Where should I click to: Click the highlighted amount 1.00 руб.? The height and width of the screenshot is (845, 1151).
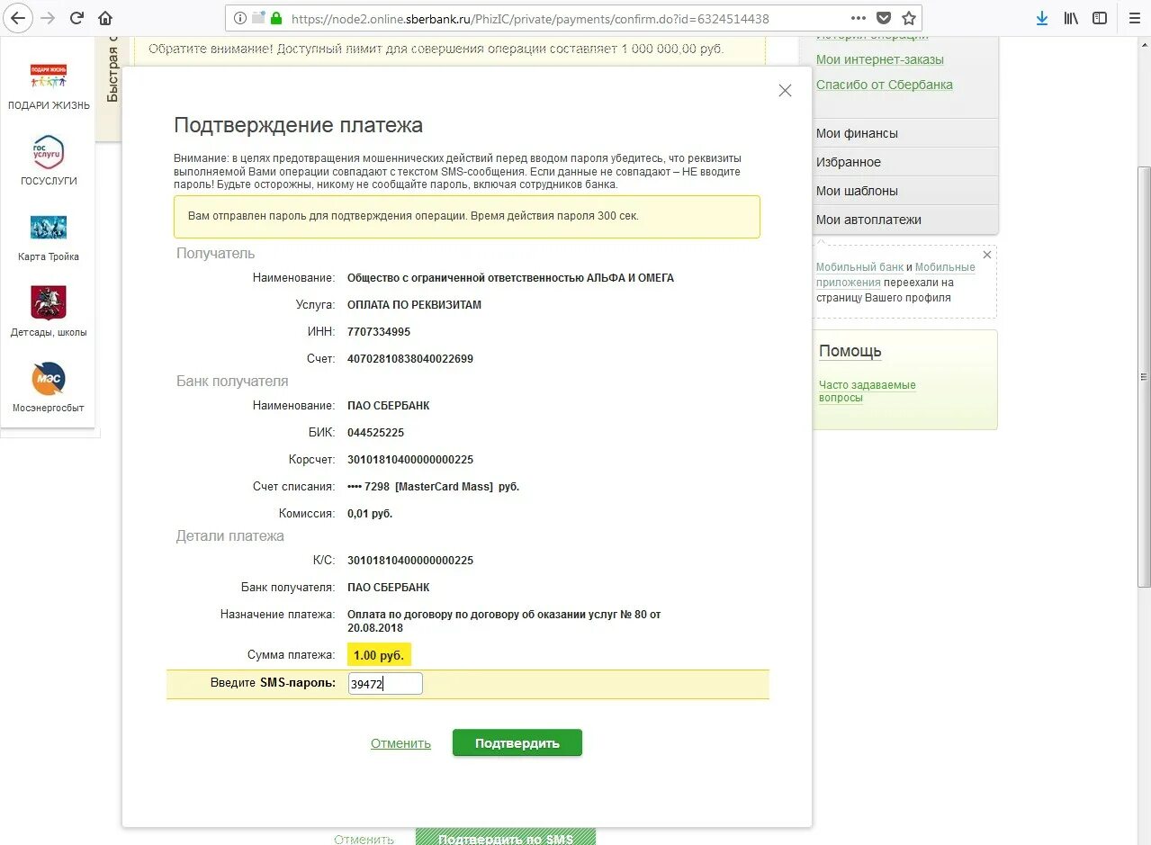(379, 655)
